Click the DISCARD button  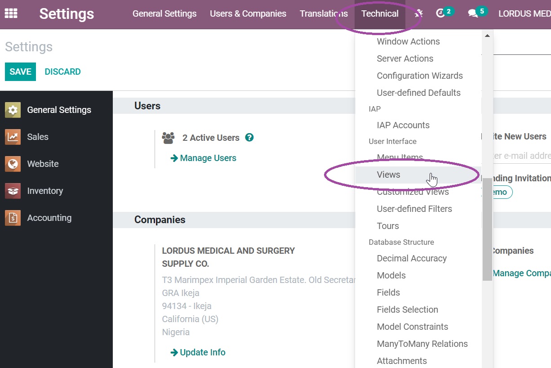point(62,72)
